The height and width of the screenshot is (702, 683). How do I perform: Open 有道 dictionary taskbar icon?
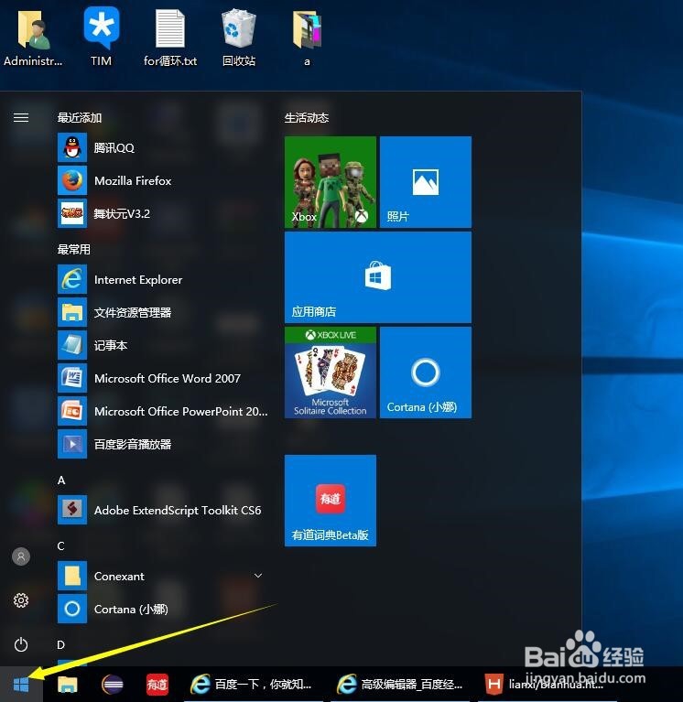click(x=157, y=684)
